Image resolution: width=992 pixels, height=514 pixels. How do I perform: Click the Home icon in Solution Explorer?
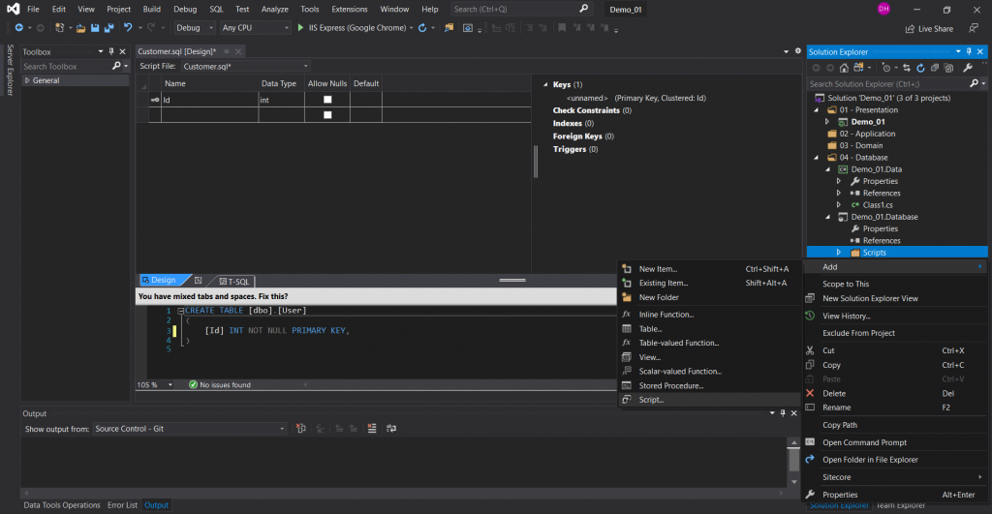coord(845,68)
